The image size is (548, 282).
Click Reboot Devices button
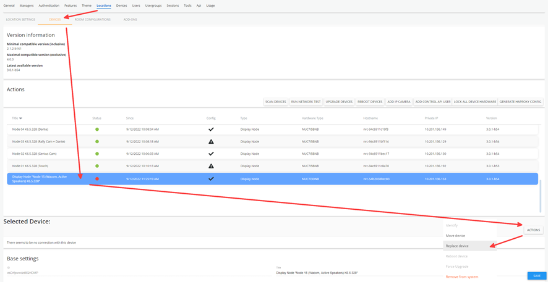click(370, 102)
